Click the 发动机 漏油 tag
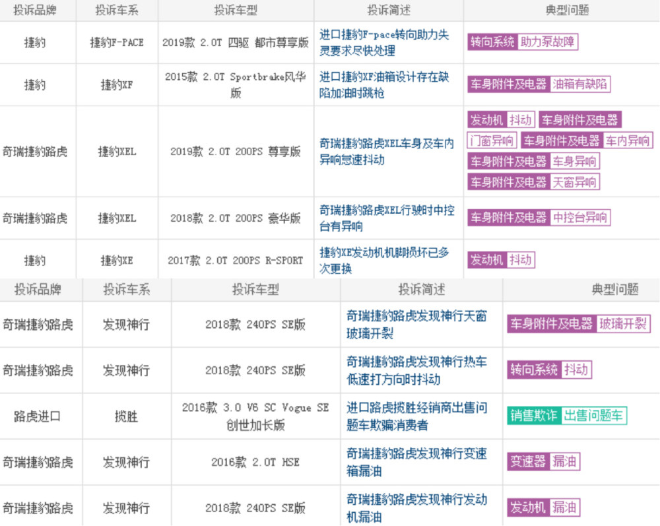Viewport: 660px width, 526px height. [544, 508]
